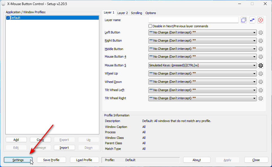Open the Scrolling tab
The height and width of the screenshot is (167, 272).
pyautogui.click(x=136, y=13)
